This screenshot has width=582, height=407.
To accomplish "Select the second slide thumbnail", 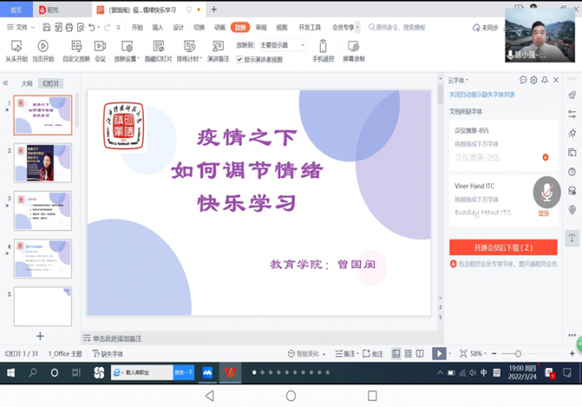I will click(x=43, y=164).
